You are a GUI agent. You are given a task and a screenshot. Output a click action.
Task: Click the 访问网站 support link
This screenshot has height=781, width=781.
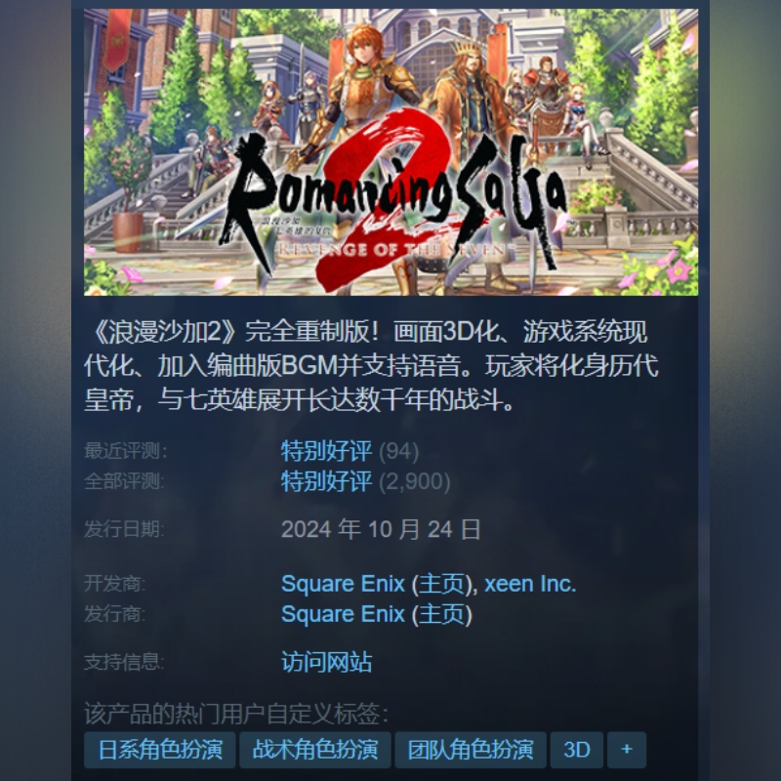click(326, 662)
